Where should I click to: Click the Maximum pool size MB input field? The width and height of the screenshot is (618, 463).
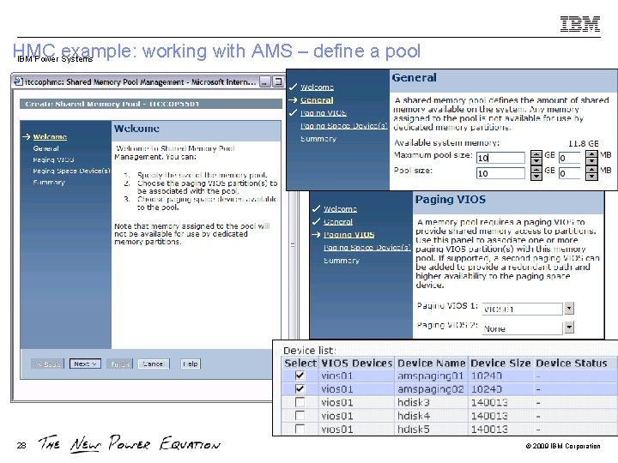[570, 158]
